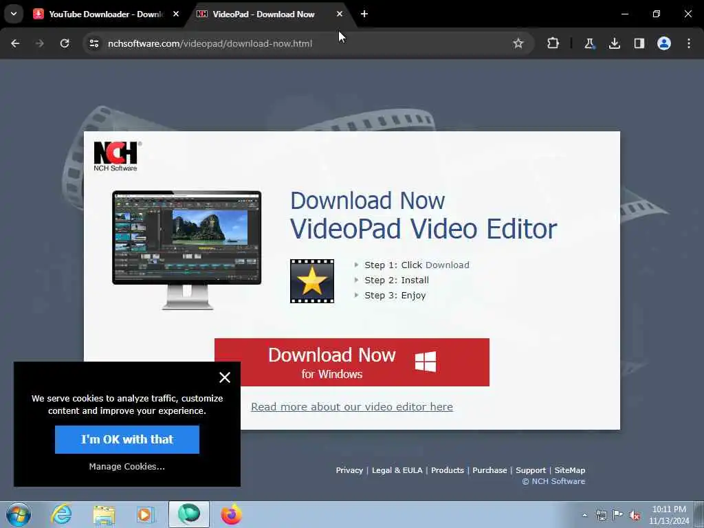
Task: Open Windows Media Player from taskbar
Action: [146, 514]
